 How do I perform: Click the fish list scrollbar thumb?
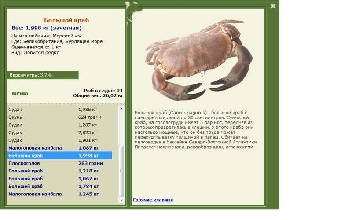coord(121,171)
